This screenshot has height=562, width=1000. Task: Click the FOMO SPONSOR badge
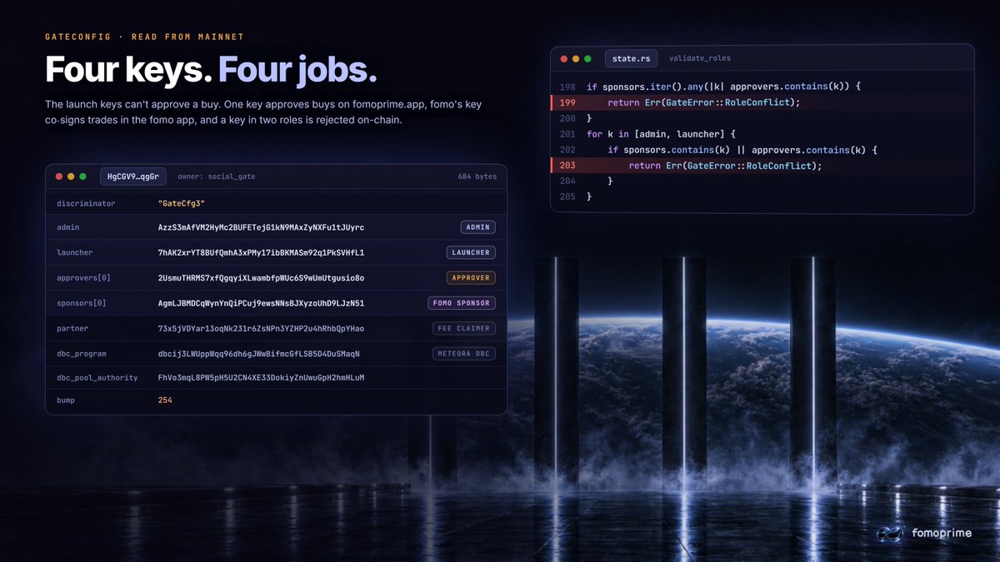coord(462,303)
